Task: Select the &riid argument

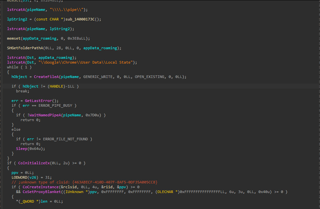Action: coord(107,187)
